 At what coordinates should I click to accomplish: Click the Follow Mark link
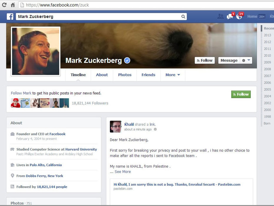21,93
